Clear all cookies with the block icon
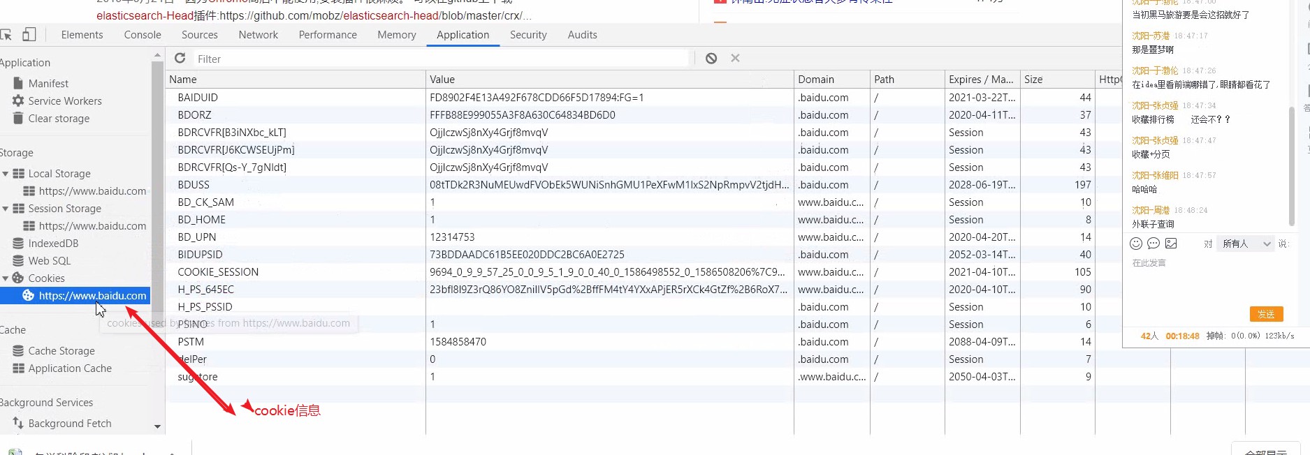 (x=711, y=59)
